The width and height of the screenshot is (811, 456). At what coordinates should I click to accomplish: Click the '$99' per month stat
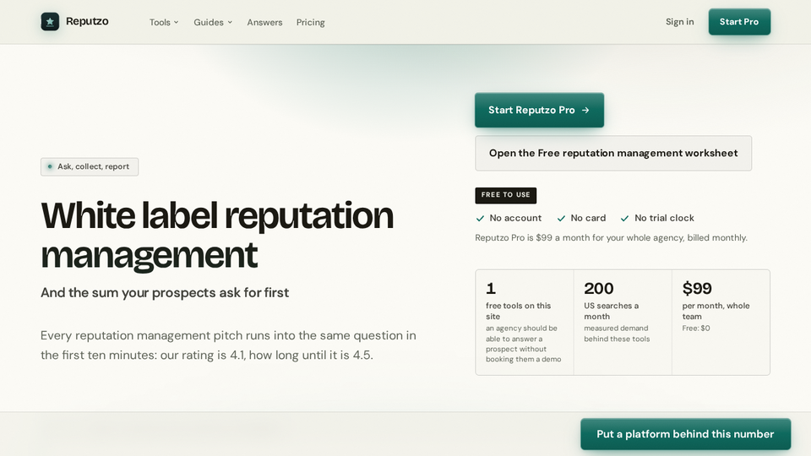coord(697,288)
